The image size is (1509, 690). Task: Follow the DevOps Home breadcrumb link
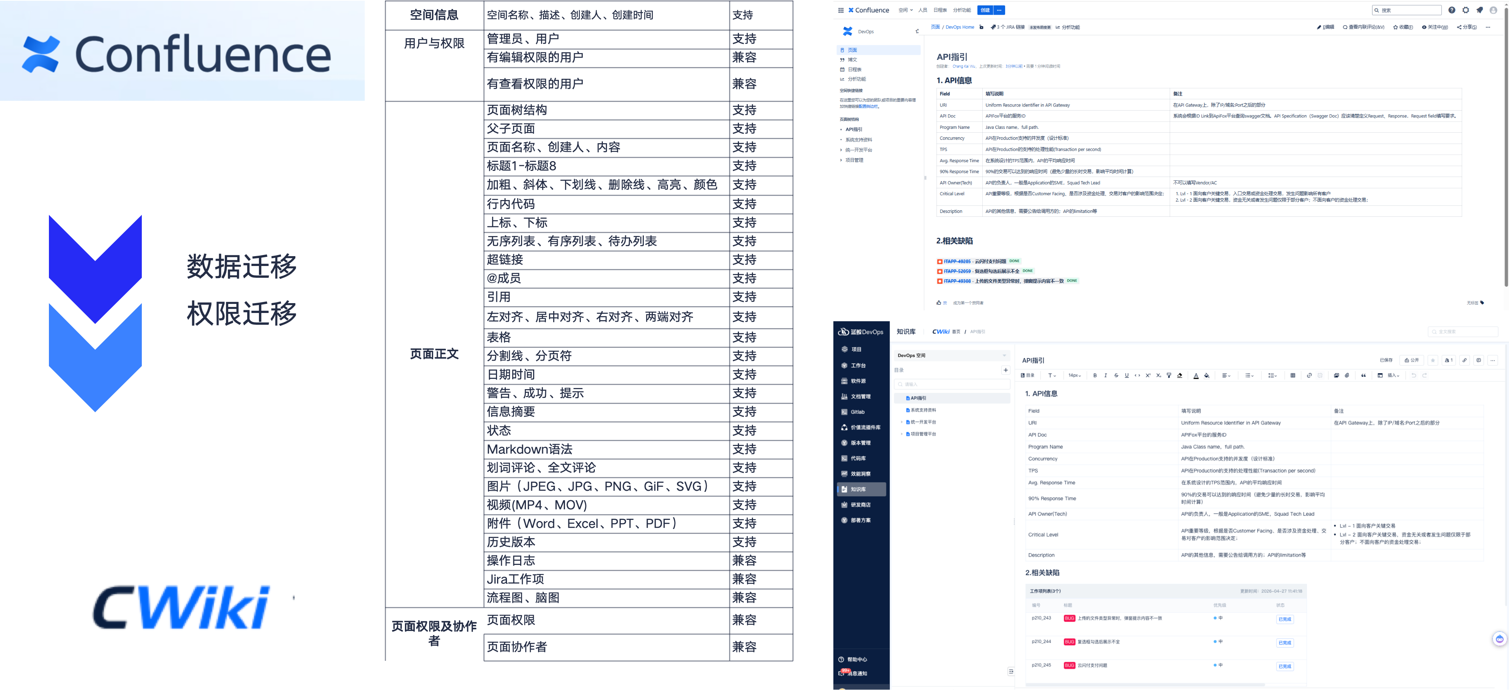960,27
